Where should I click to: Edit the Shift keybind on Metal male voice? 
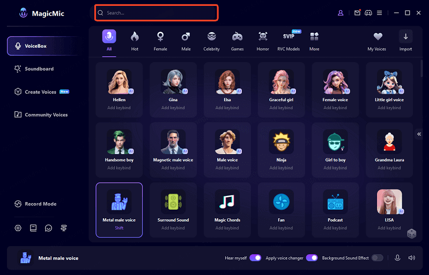pyautogui.click(x=119, y=228)
